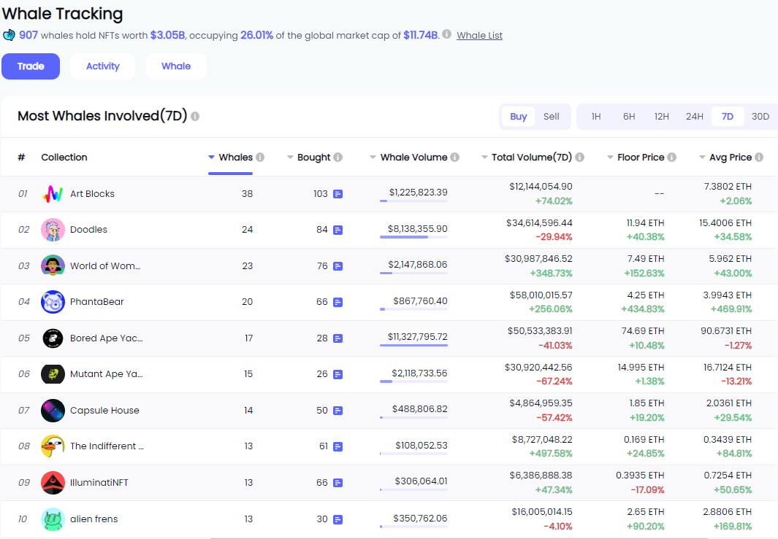This screenshot has width=778, height=539.
Task: Show info icon next to Total Volume(7D)
Action: [x=579, y=157]
